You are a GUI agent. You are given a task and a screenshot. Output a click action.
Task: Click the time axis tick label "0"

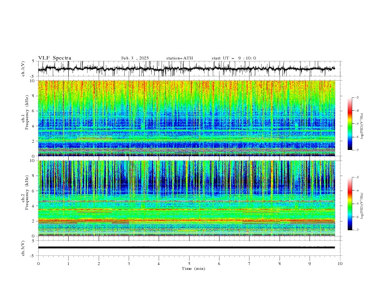point(38,264)
